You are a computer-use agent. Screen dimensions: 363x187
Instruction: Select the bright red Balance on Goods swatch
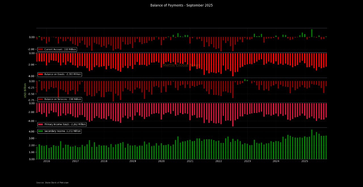tap(41, 74)
